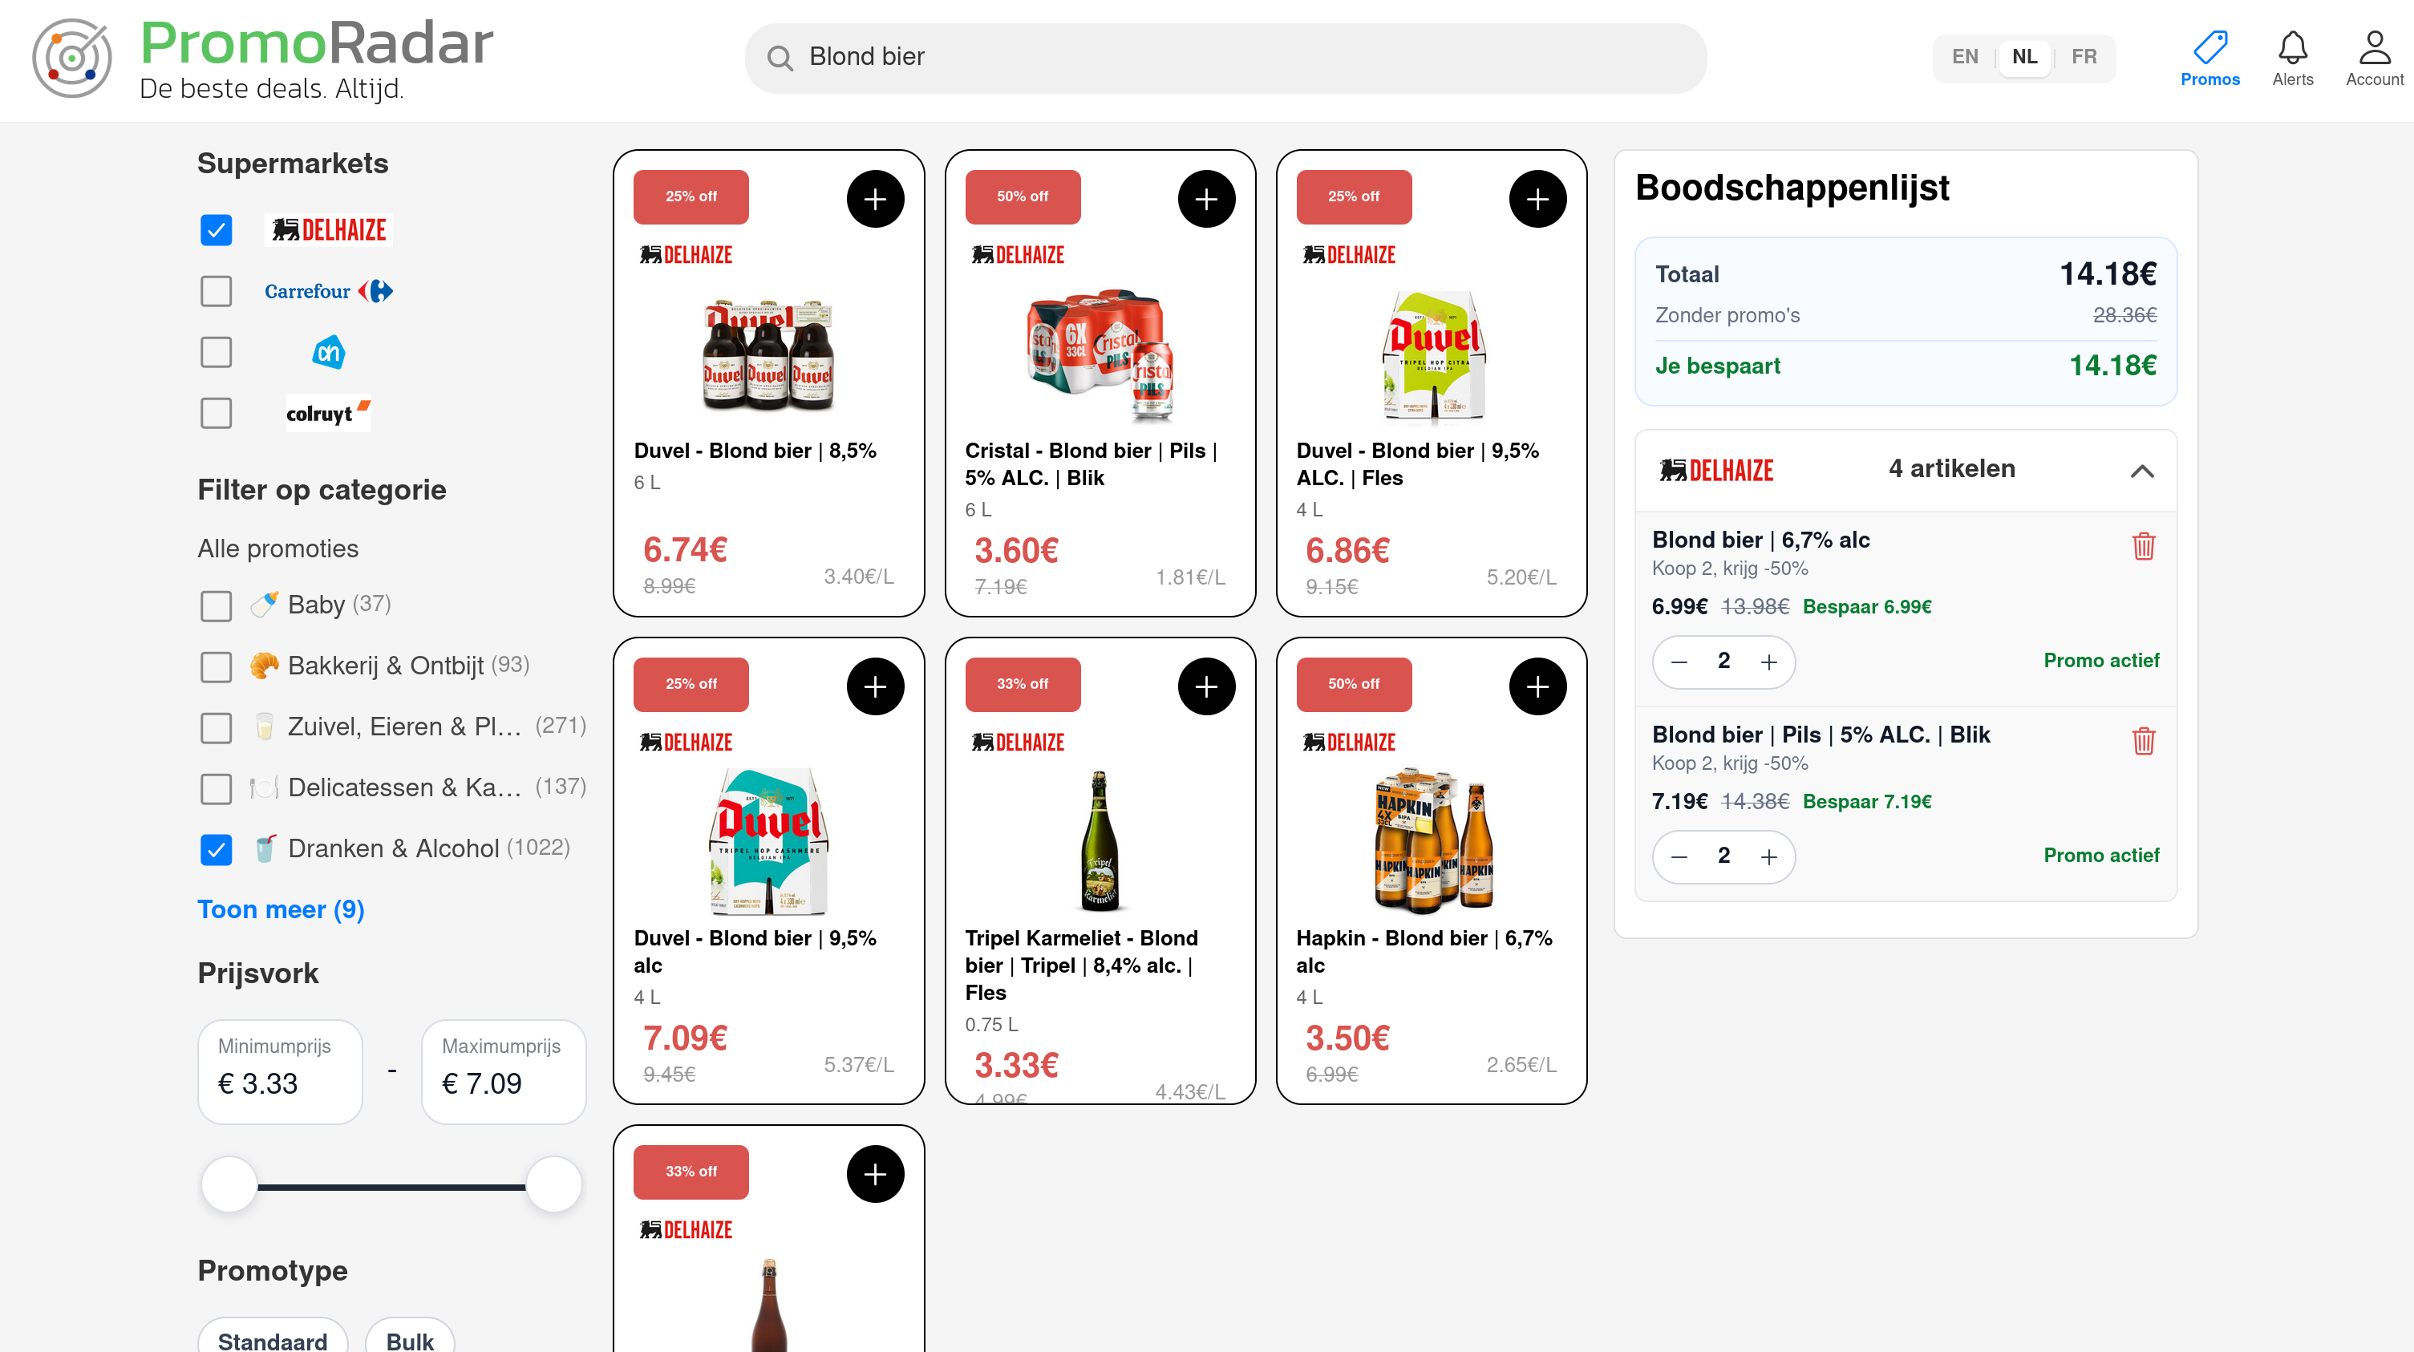
Task: Add the Tripel Karmeliet bottle to the list
Action: click(x=1207, y=686)
